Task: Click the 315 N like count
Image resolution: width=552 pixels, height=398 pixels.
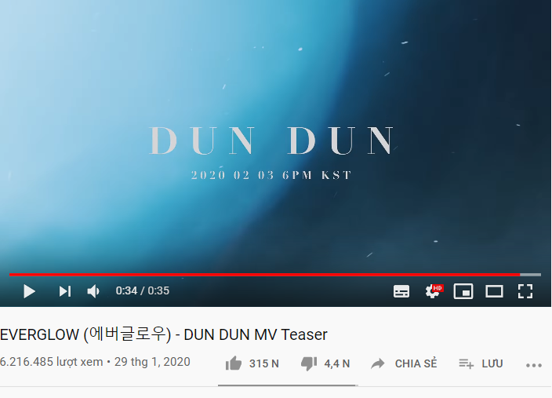Action: point(264,363)
